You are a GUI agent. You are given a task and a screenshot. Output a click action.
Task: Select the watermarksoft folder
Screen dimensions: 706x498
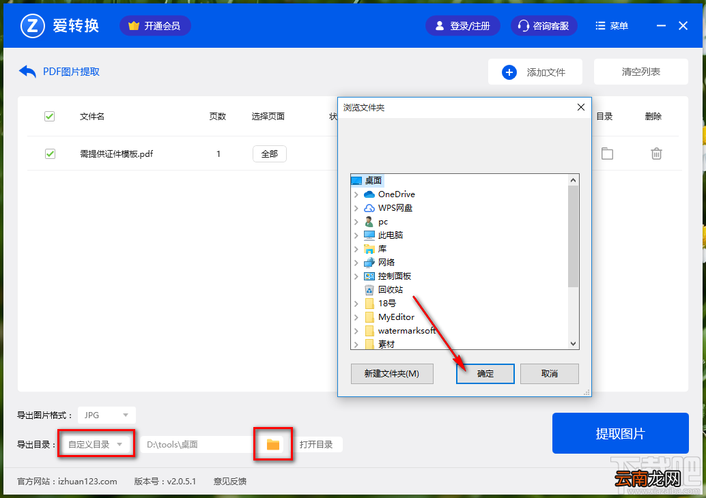406,331
